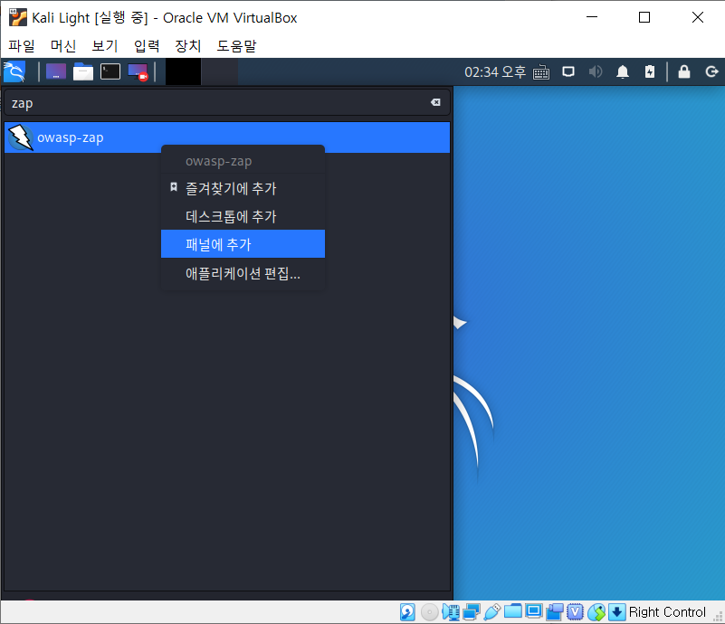
Task: Select the second grey workspace thumbnail
Action: pyautogui.click(x=220, y=71)
